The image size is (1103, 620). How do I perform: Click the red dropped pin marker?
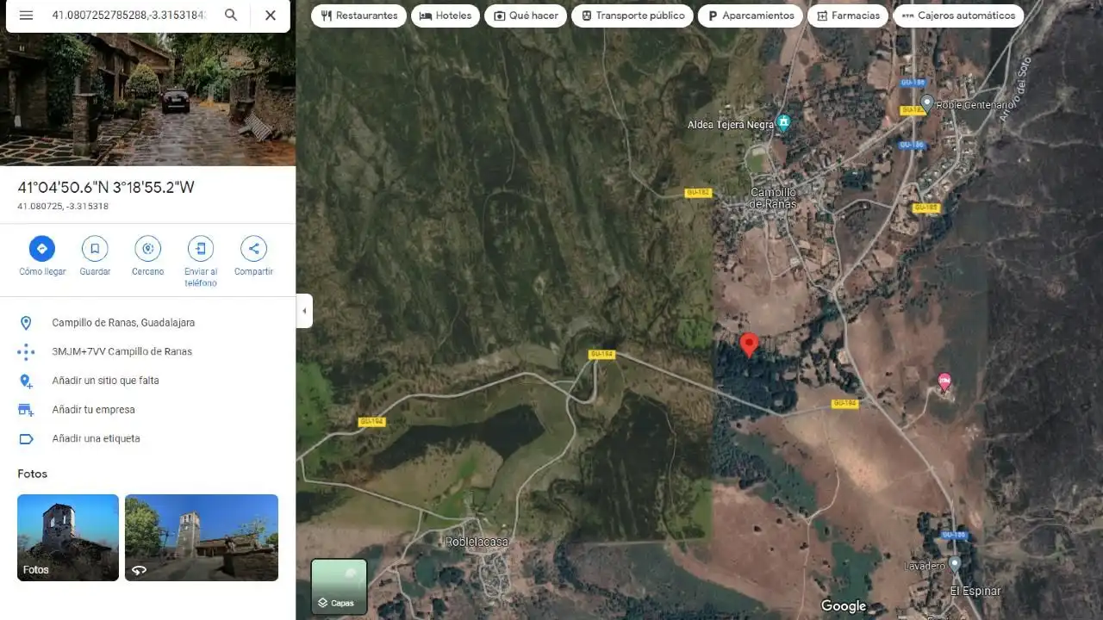click(x=750, y=344)
